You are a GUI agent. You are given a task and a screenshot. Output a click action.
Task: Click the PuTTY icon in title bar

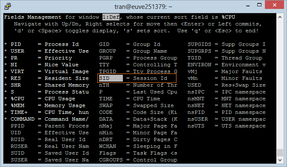[x=8, y=6]
